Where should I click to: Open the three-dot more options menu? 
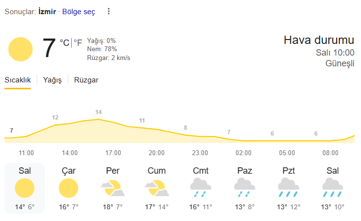(109, 11)
